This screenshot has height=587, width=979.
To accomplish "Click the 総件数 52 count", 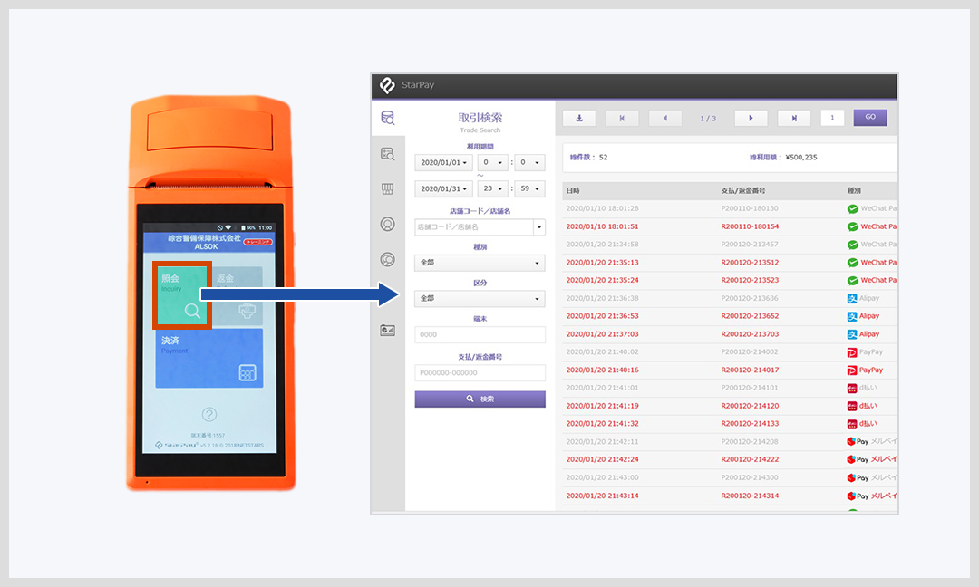I will coord(588,158).
